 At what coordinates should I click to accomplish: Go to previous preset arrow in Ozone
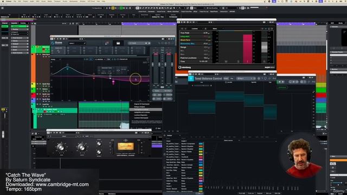146,43
